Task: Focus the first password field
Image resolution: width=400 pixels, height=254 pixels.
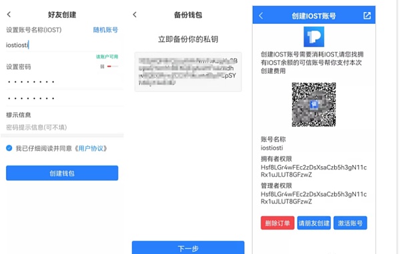Action: [62, 82]
